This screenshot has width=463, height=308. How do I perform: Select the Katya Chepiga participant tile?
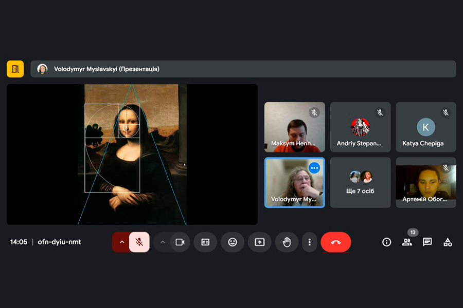pos(426,127)
